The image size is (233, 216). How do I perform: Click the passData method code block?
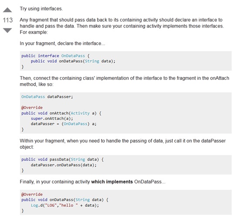tap(126, 165)
